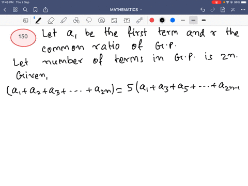Select the Pen tool
This screenshot has height=186, width=248.
[x=38, y=20]
